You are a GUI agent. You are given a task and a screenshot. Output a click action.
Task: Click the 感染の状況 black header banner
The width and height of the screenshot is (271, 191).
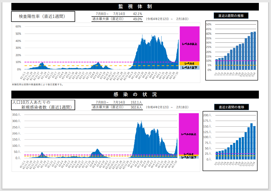coord(135,95)
